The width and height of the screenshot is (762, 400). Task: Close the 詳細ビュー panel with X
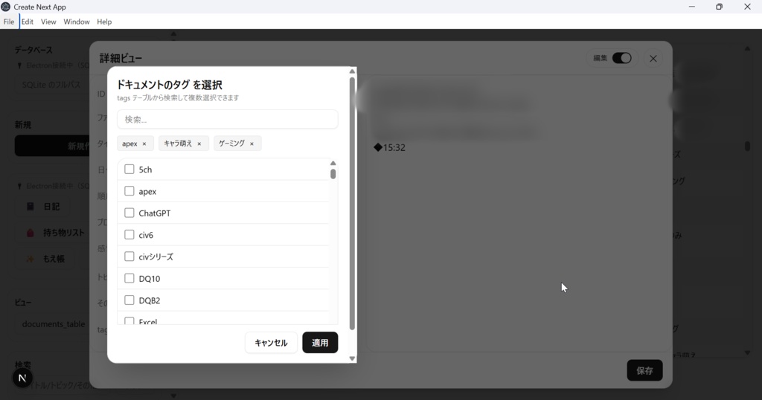coord(653,59)
